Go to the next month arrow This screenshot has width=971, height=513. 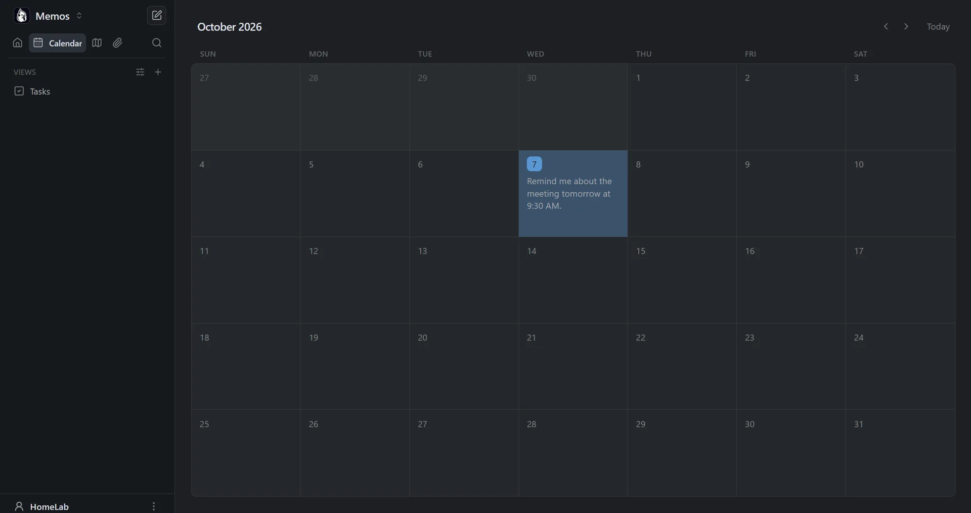(906, 26)
